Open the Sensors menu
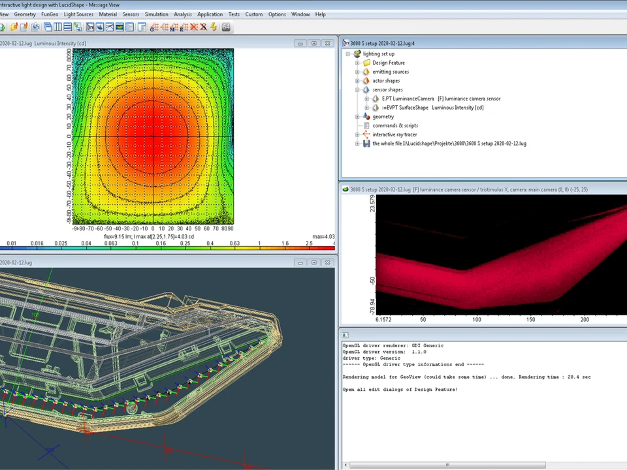627x470 pixels. click(x=131, y=14)
